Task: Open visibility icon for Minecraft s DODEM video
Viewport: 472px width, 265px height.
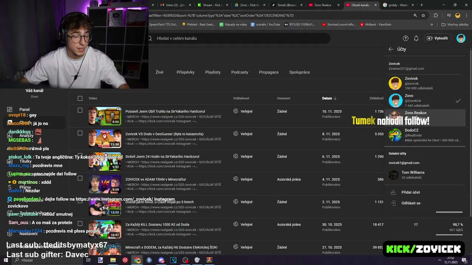Action: coord(236,247)
